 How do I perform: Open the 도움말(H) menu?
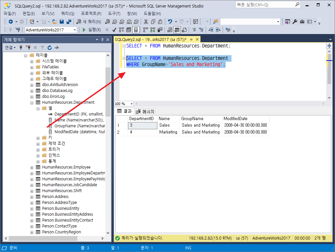pyautogui.click(x=152, y=14)
